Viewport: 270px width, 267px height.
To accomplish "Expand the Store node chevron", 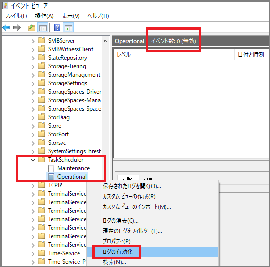I will [33, 126].
